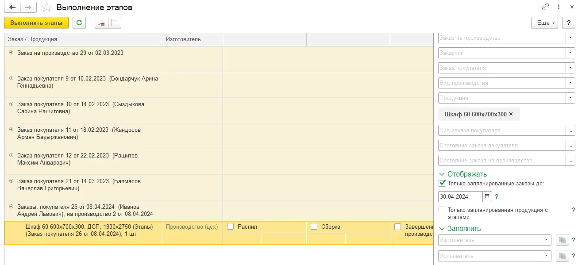The height and width of the screenshot is (265, 578).
Task: Open the selection dialog for Состояние заказа покупателя
Action: click(570, 146)
